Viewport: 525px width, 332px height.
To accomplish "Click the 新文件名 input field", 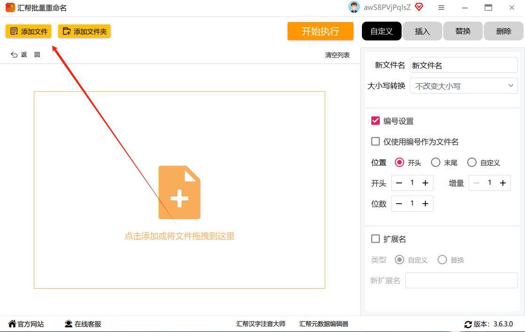I will [463, 65].
